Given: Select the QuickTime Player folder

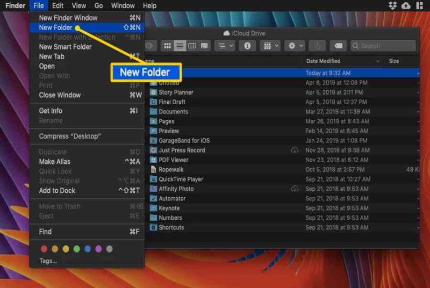Looking at the screenshot, I should click(x=282, y=179).
